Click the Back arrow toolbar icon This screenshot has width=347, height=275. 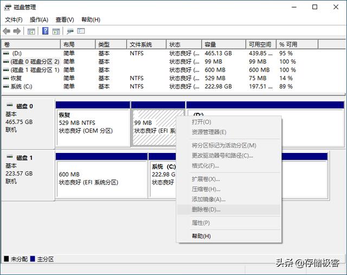pyautogui.click(x=7, y=31)
